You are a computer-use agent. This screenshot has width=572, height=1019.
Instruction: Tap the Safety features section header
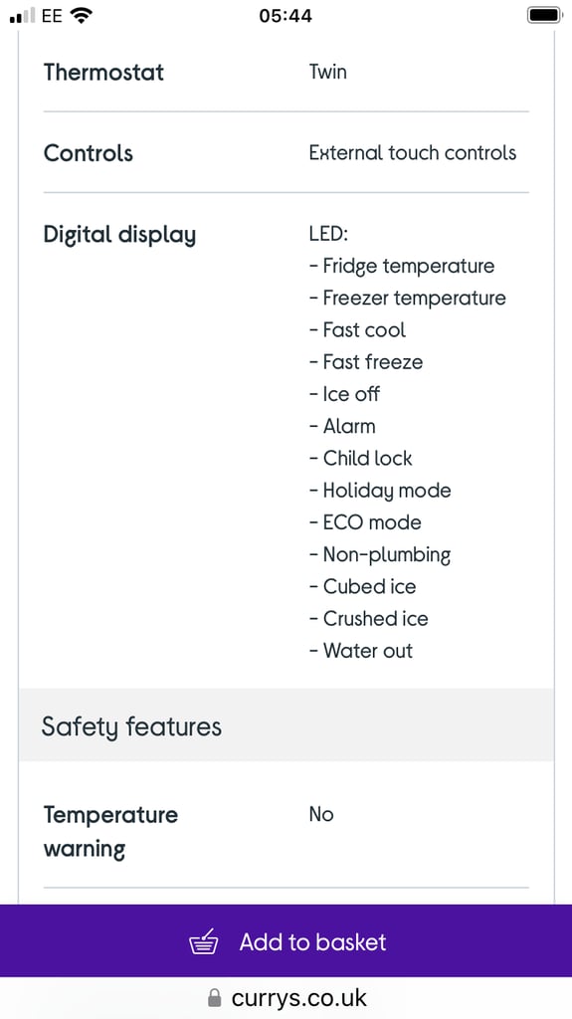pos(286,725)
